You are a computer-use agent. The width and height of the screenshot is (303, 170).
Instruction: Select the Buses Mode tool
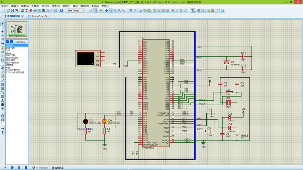pyautogui.click(x=2, y=44)
